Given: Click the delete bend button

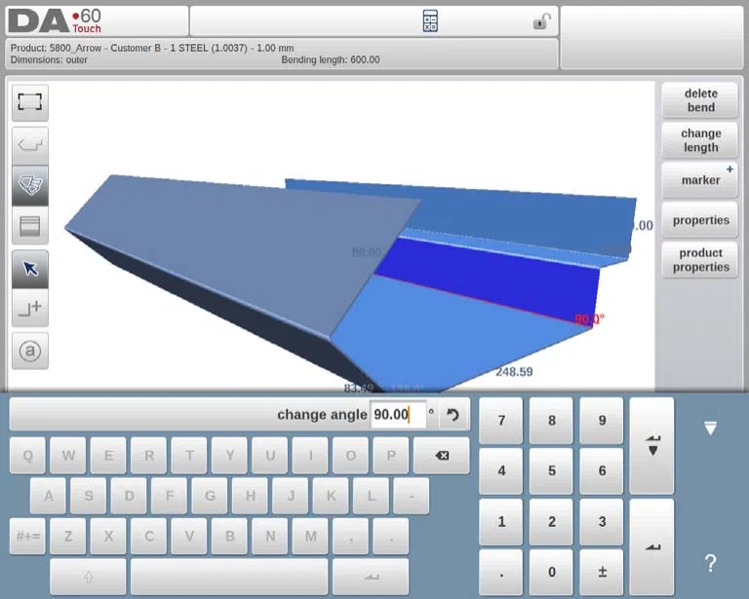Looking at the screenshot, I should [x=700, y=100].
